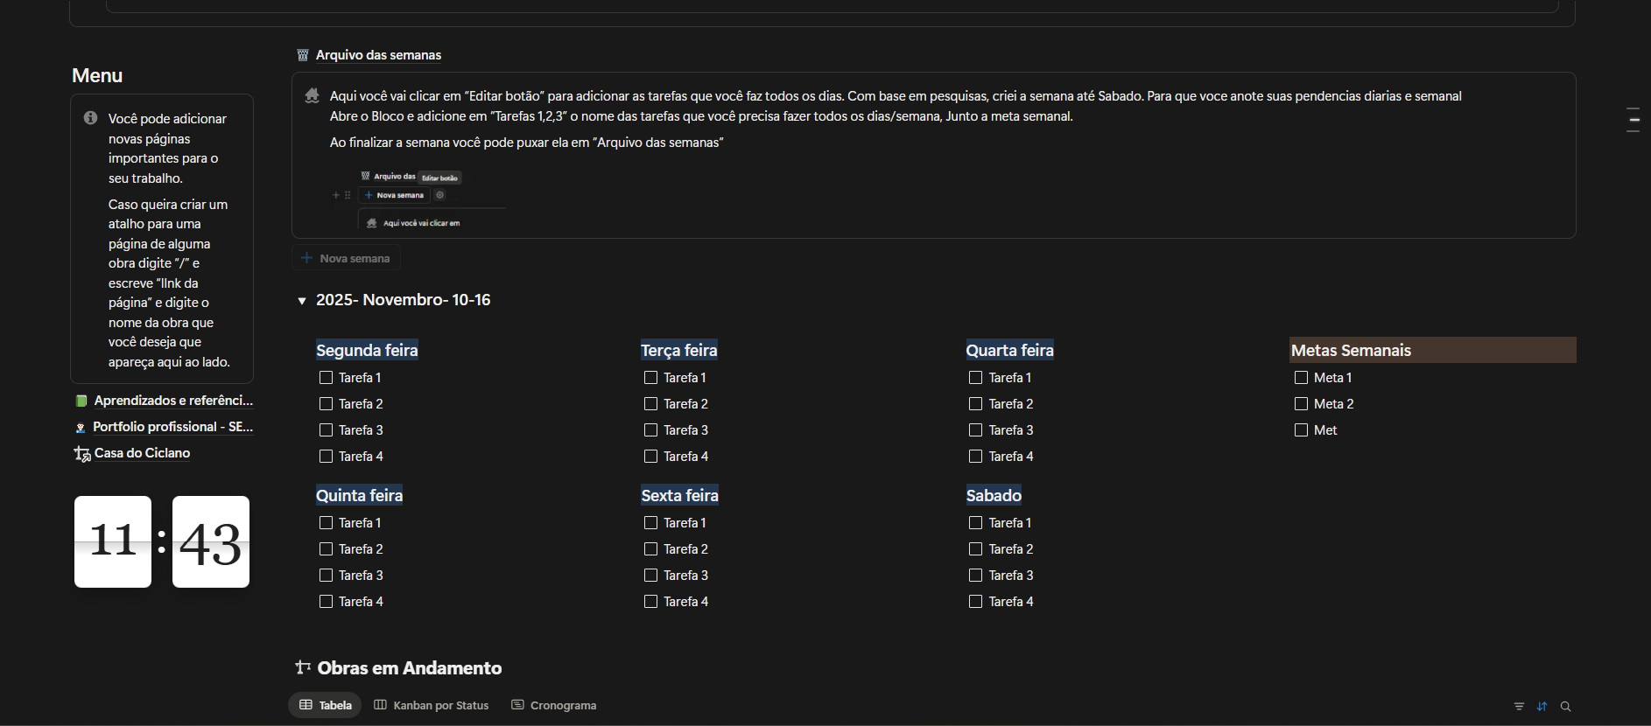Click the crane icon next to Obras em Andamento
1651x726 pixels.
click(x=303, y=668)
